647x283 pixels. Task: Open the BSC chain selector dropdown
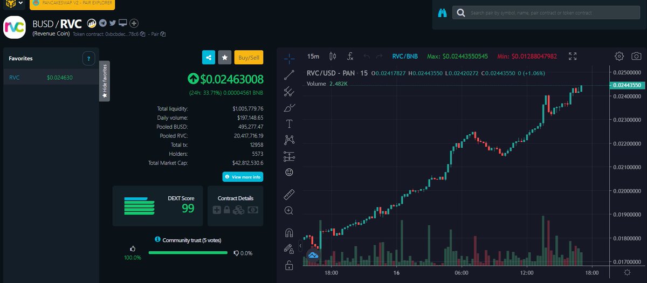13,3
